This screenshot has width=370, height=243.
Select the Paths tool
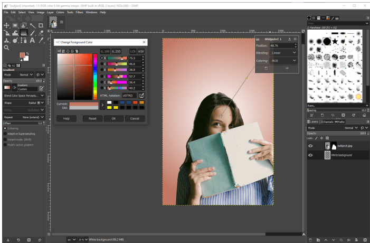[24, 40]
